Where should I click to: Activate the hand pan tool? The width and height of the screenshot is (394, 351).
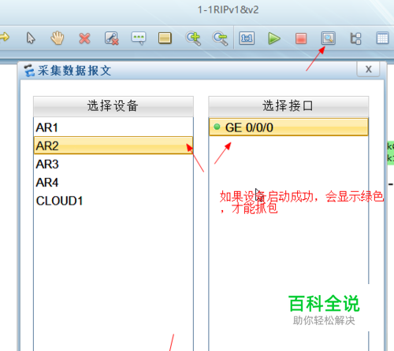(x=58, y=38)
